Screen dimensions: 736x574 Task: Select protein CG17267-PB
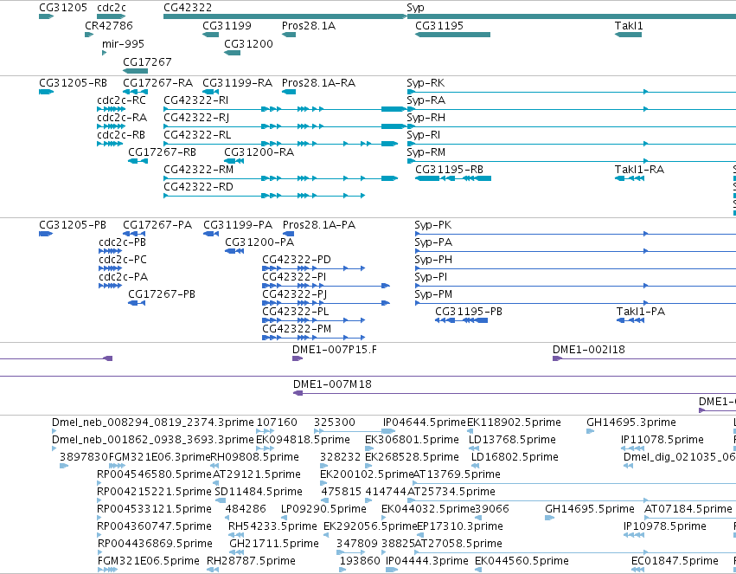(162, 294)
